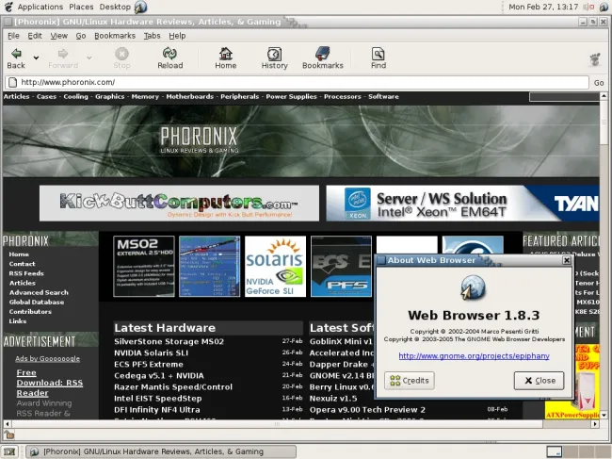Open the Tabs menu
The image size is (612, 459).
152,36
